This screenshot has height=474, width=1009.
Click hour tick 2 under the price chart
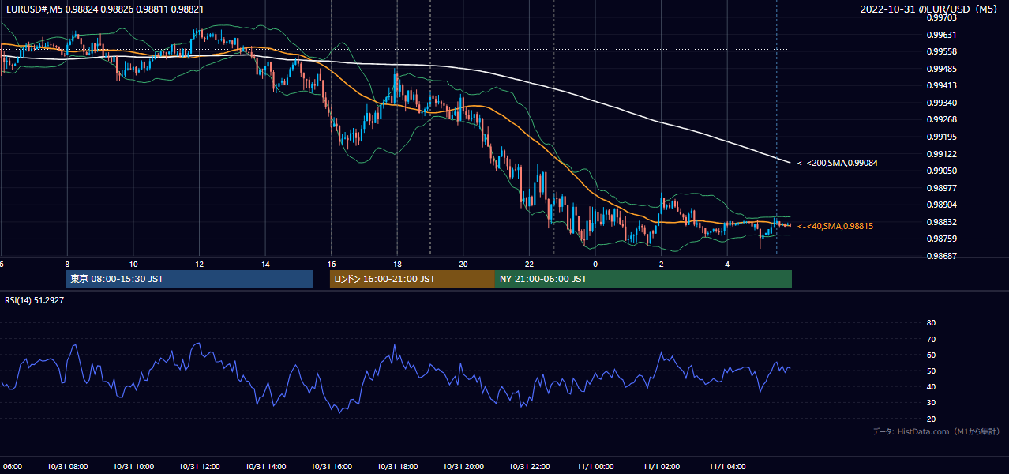(x=661, y=264)
